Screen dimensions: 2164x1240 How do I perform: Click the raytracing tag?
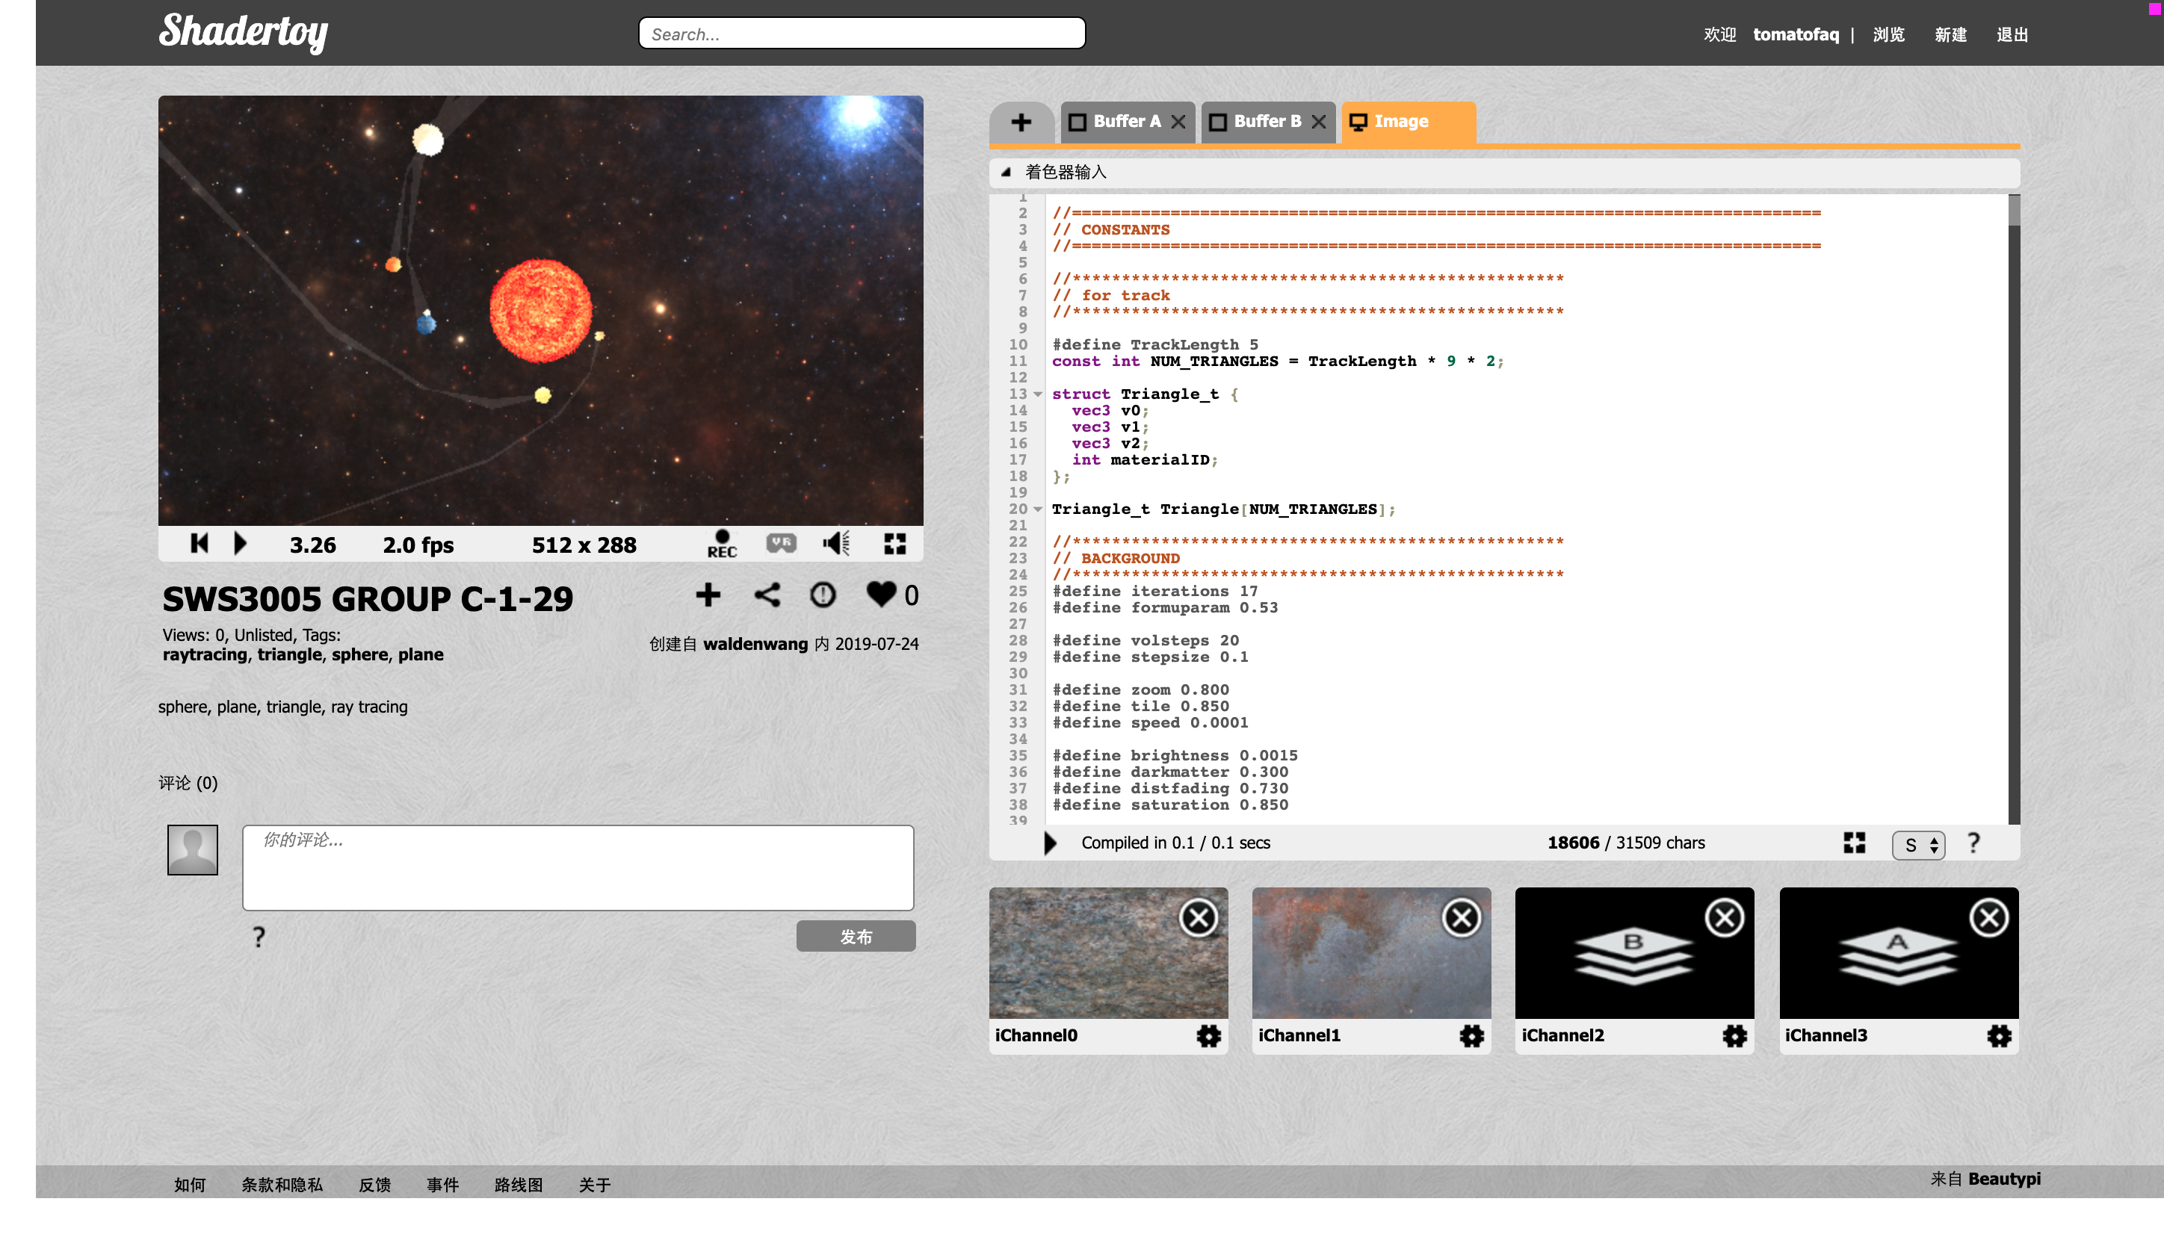205,654
